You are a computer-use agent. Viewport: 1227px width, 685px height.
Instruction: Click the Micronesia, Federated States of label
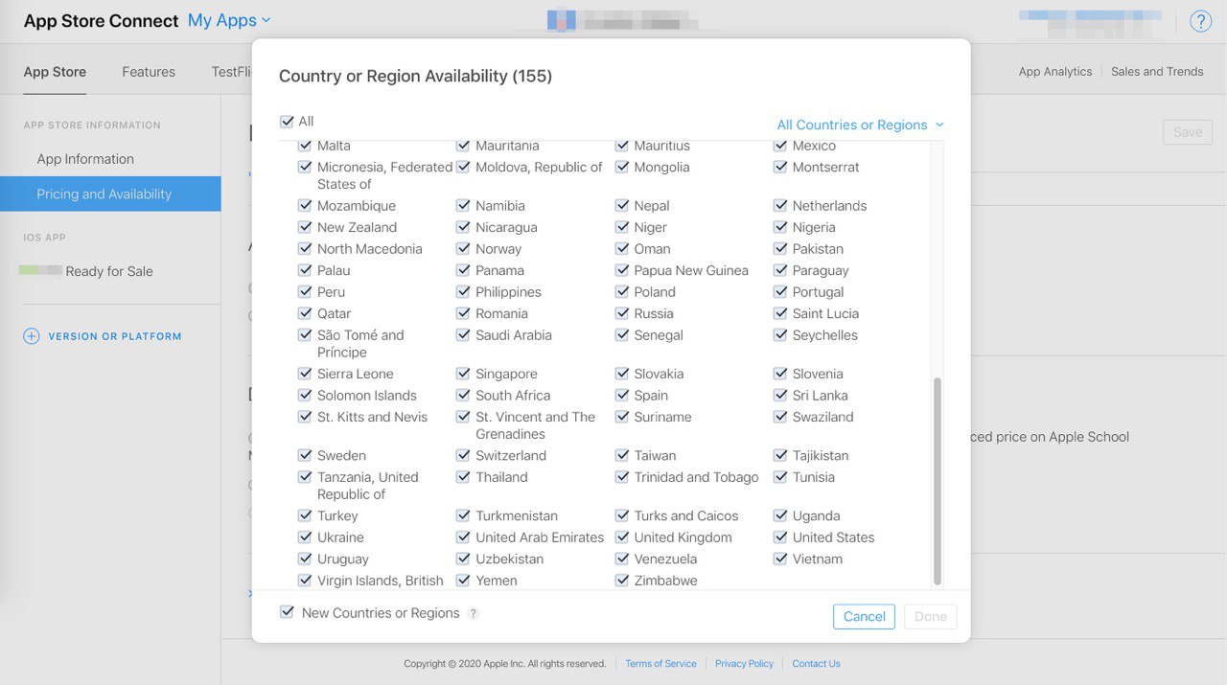(x=384, y=175)
